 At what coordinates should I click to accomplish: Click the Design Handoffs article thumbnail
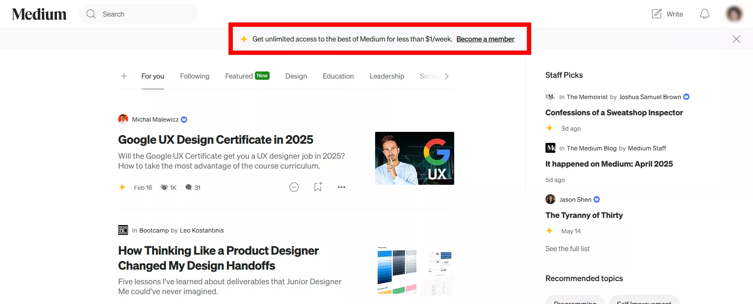point(414,270)
